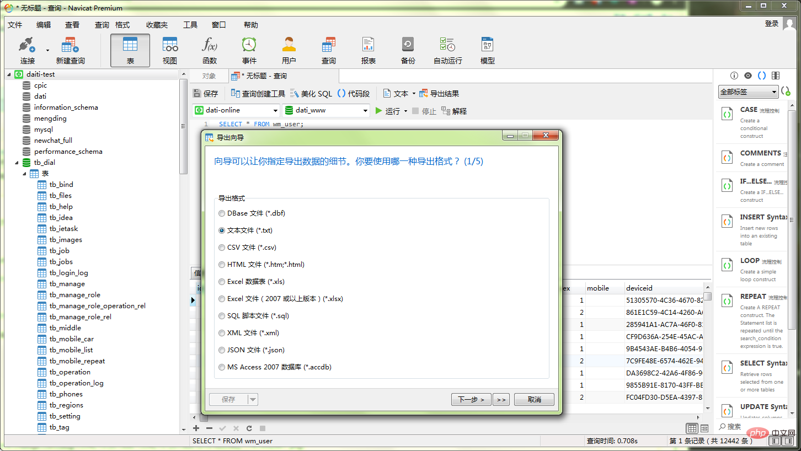
Task: Click the 登录 login link
Action: (772, 23)
